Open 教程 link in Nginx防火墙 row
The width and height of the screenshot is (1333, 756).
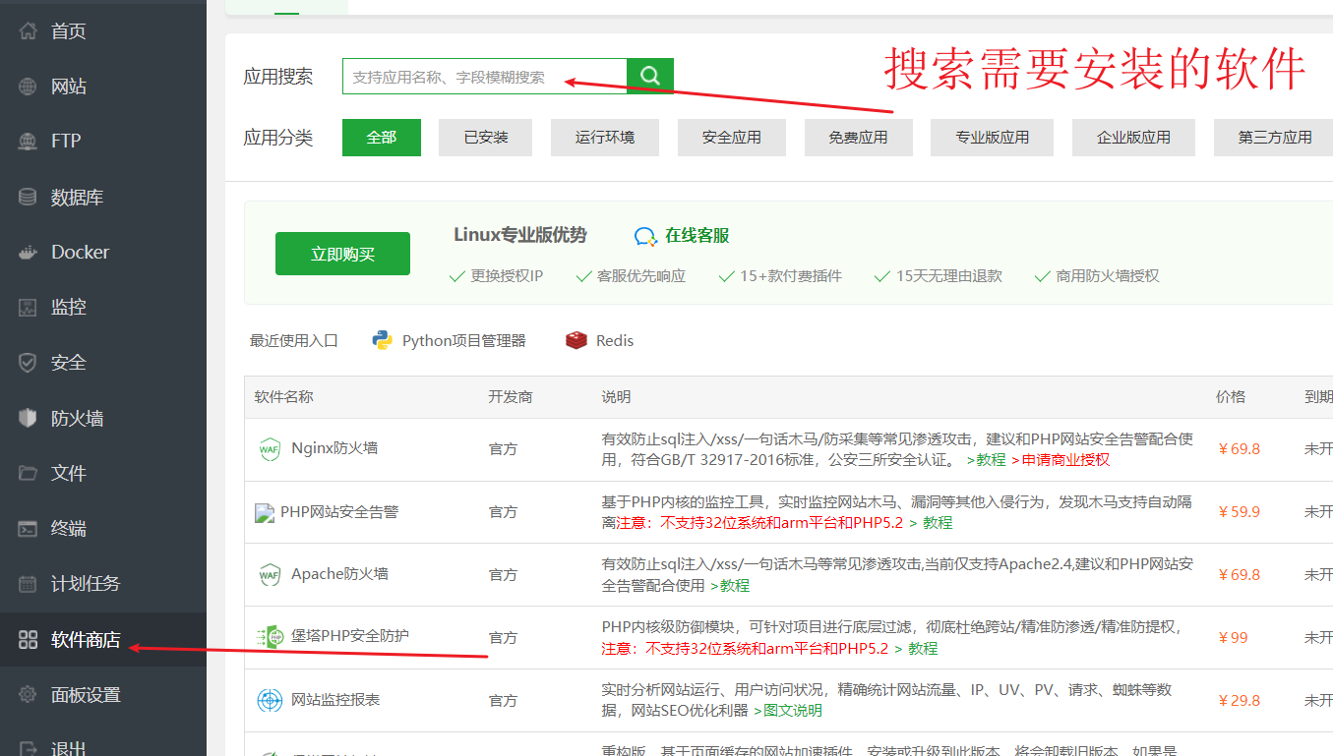pyautogui.click(x=986, y=459)
